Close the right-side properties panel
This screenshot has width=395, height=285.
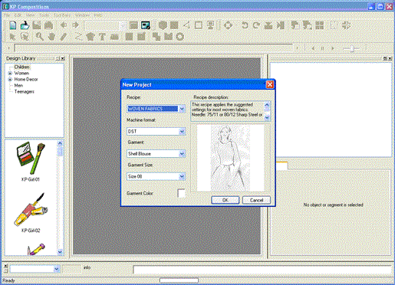click(x=390, y=58)
